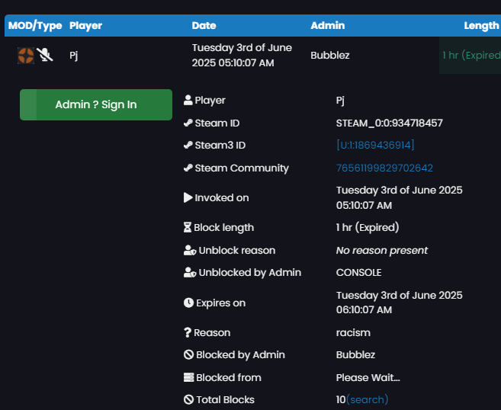Sort by the Admin column header

327,26
